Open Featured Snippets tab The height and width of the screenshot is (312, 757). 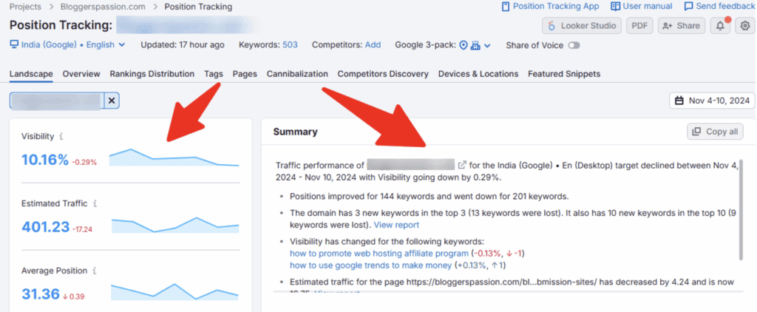click(x=564, y=74)
